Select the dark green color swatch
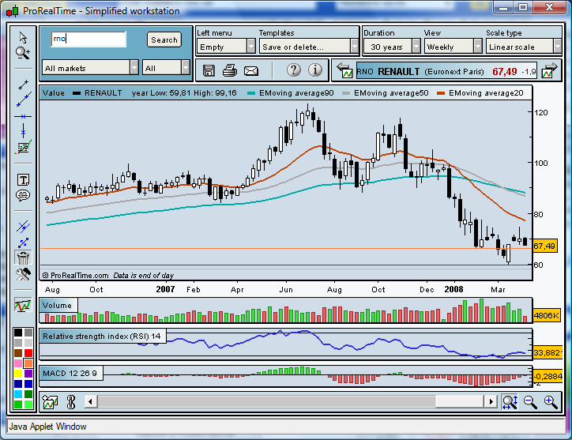 pyautogui.click(x=28, y=394)
